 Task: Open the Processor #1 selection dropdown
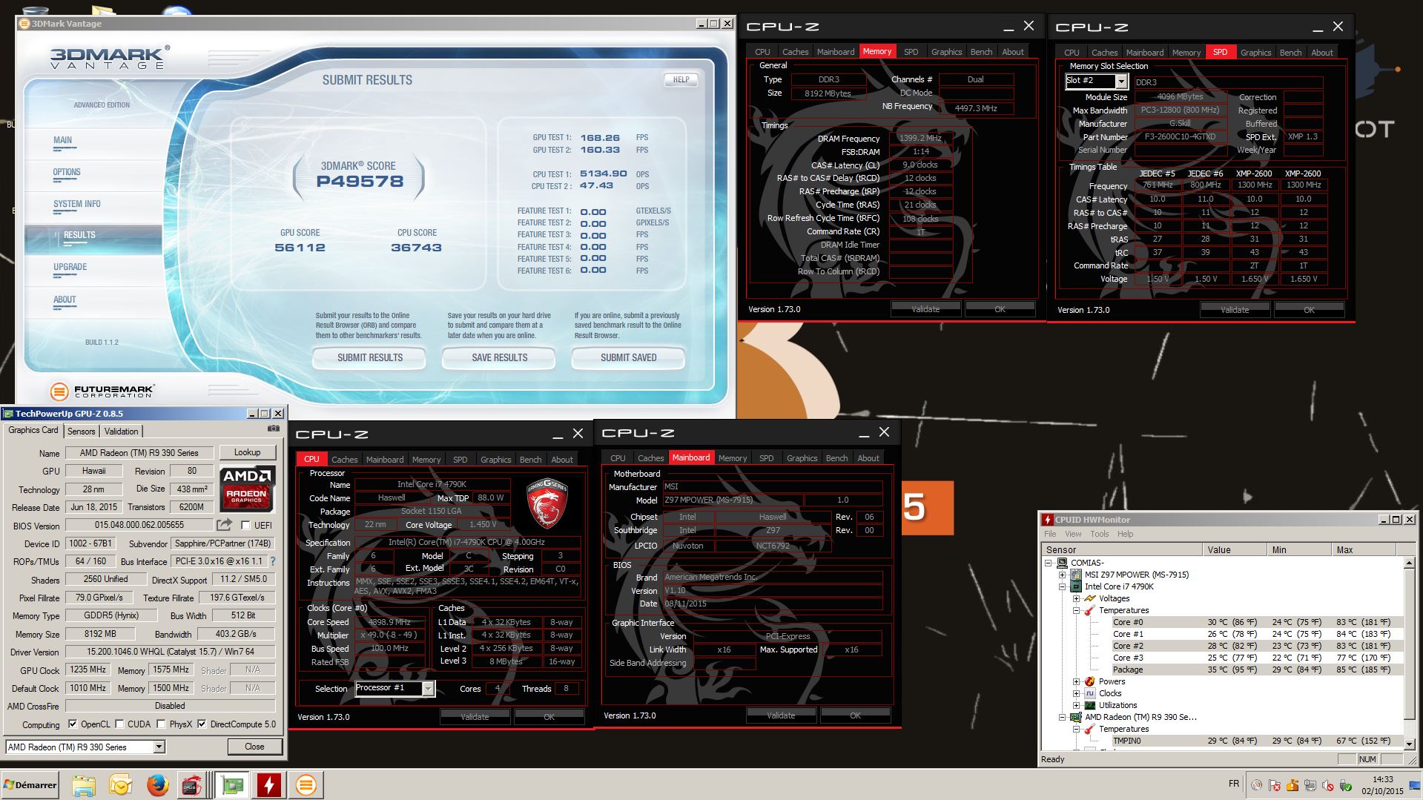428,689
